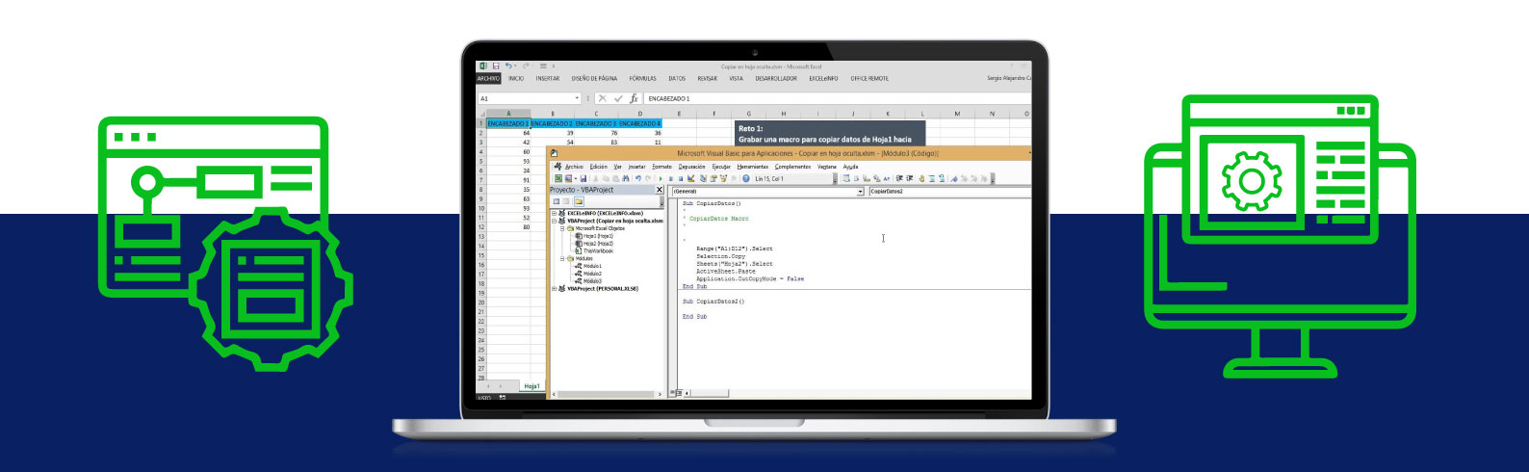This screenshot has height=472, width=1529.
Task: Click the VBA toolbar Save icon
Action: click(x=583, y=179)
